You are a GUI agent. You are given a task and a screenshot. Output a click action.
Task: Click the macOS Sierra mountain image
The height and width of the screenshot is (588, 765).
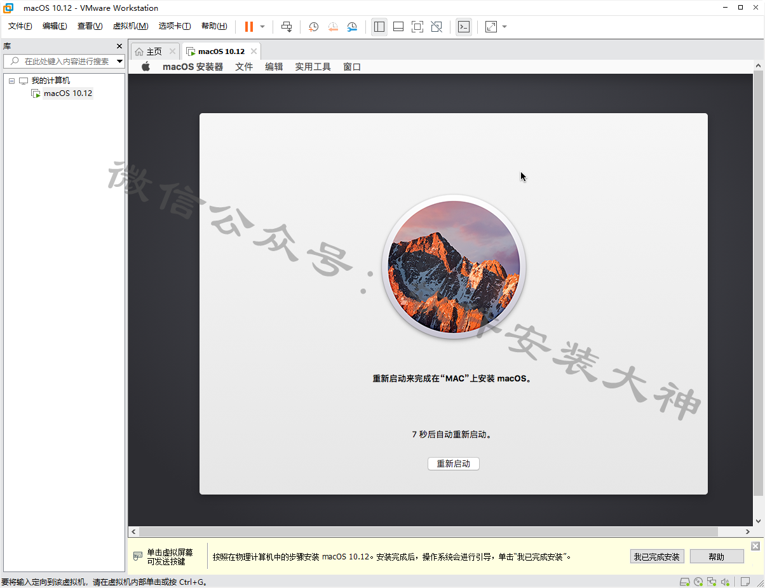pyautogui.click(x=454, y=267)
